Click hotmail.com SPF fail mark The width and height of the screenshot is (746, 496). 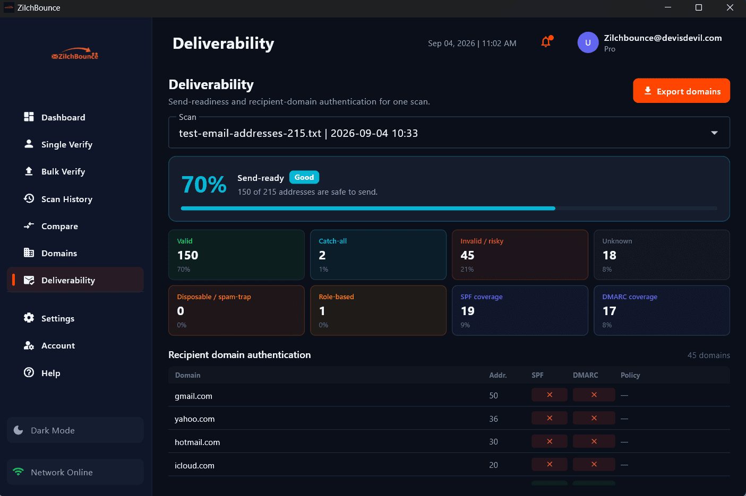pyautogui.click(x=550, y=441)
